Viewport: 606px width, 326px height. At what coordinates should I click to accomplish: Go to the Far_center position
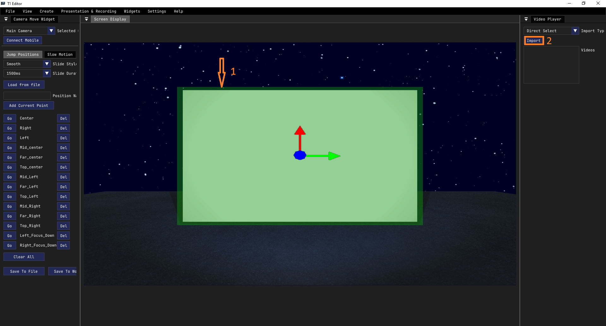click(x=10, y=158)
